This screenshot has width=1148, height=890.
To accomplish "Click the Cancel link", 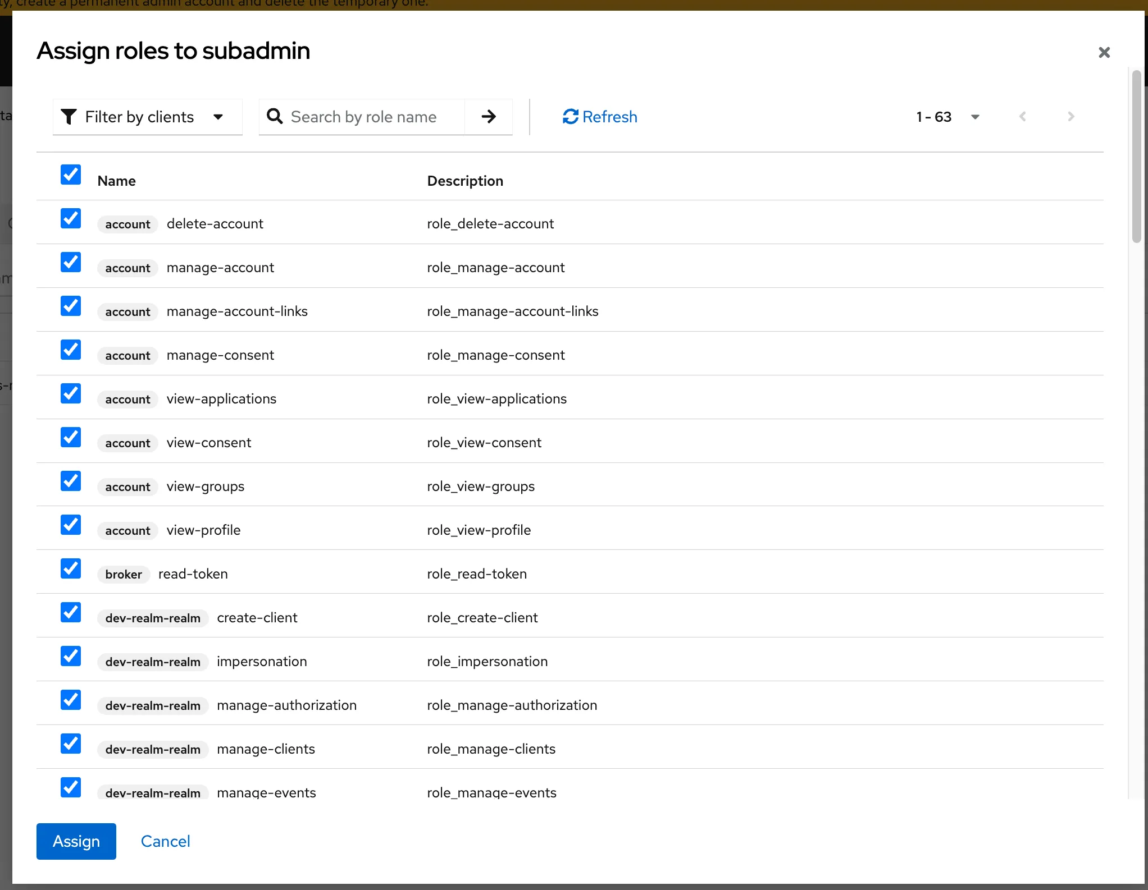I will [x=165, y=841].
